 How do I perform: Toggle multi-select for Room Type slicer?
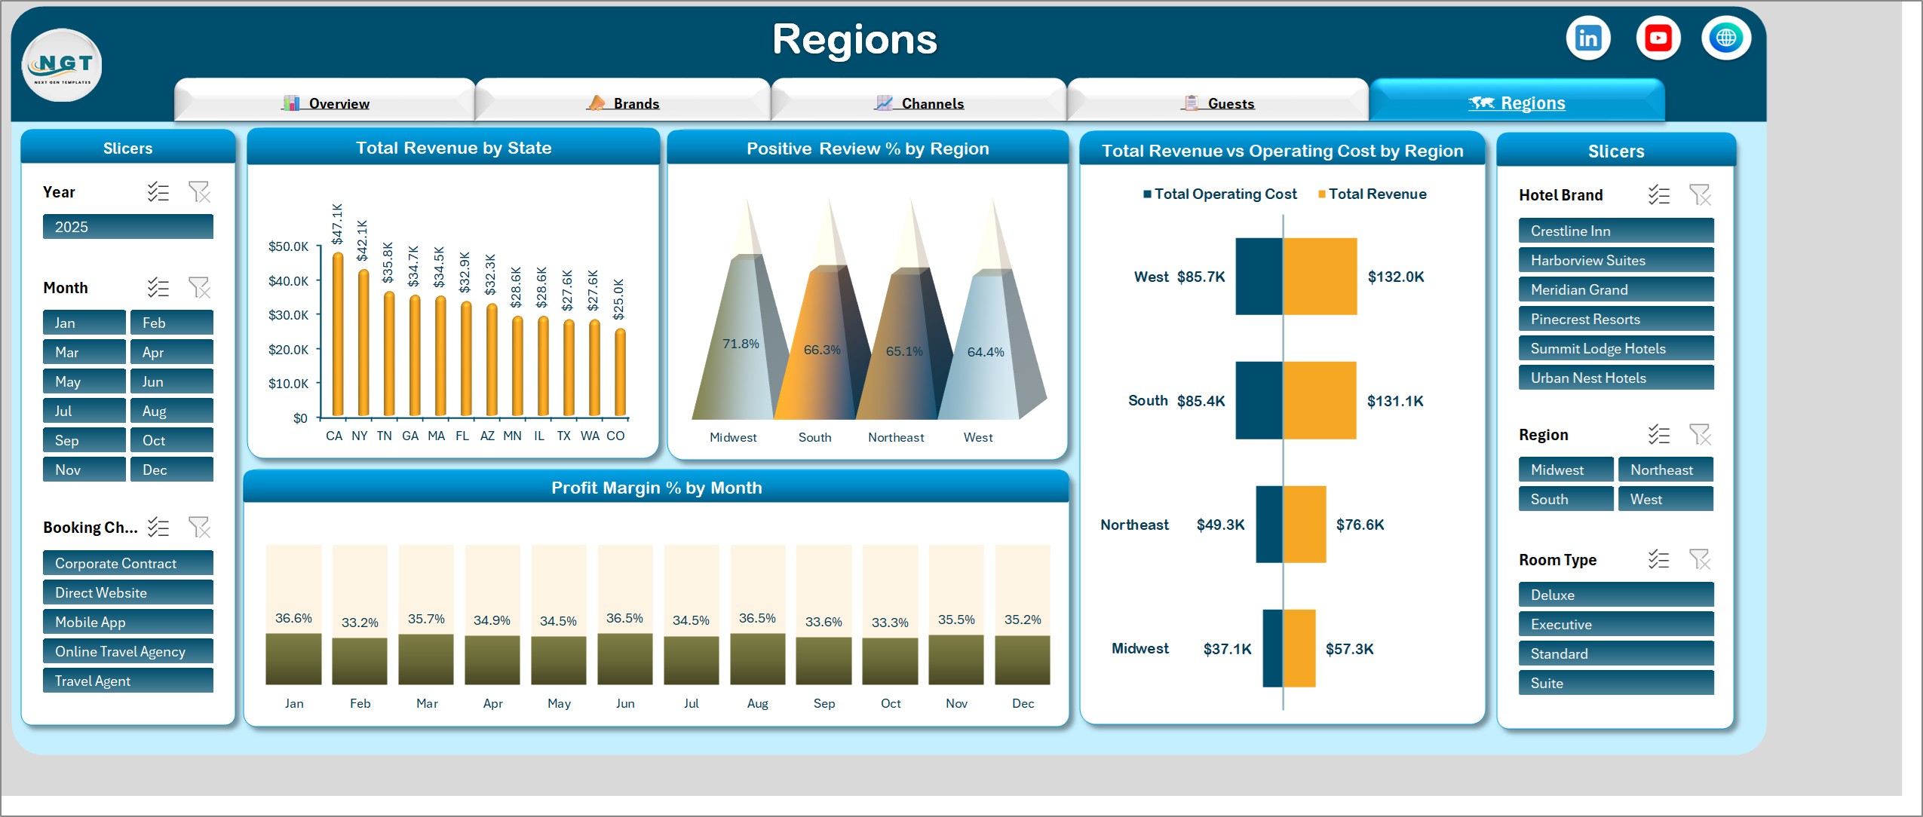tap(1658, 560)
